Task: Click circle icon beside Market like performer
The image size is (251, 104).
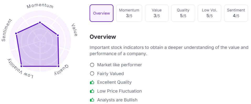Action: coord(92,65)
